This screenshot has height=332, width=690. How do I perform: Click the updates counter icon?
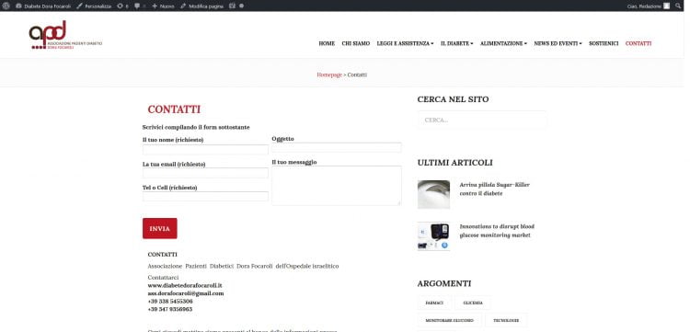pyautogui.click(x=122, y=6)
